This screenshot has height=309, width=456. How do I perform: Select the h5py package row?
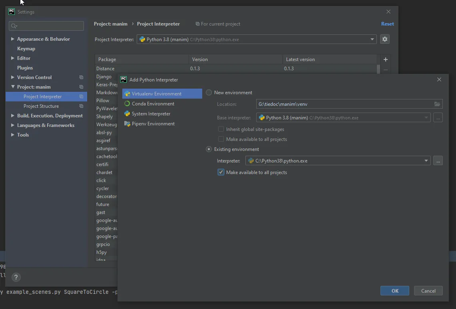[x=106, y=252]
